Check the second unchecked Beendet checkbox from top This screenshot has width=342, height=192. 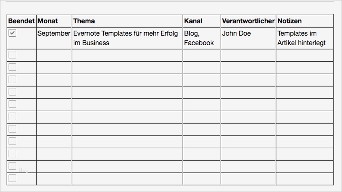tap(12, 67)
